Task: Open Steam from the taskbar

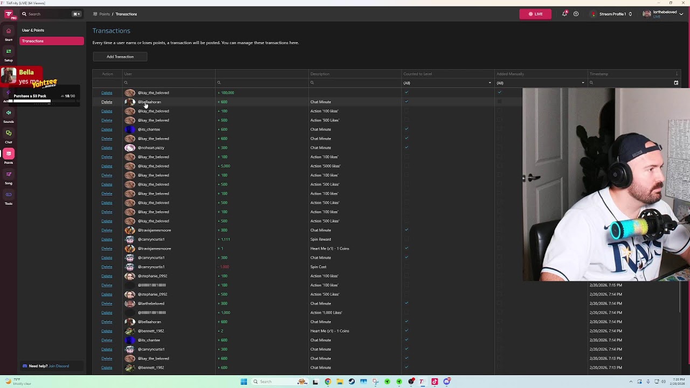Action: (x=351, y=382)
